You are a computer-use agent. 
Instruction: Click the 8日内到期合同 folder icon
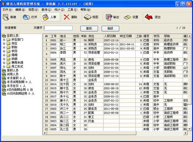[4, 90]
